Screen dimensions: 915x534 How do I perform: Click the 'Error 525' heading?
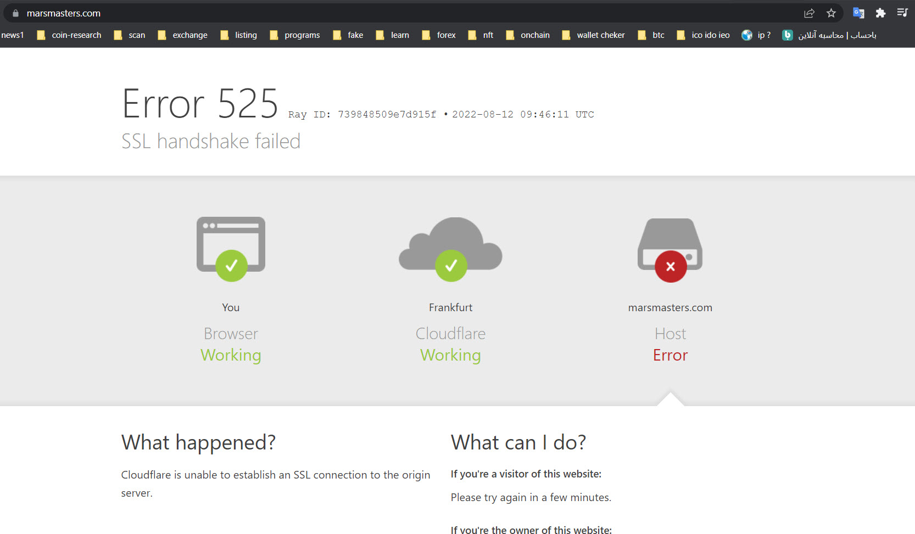(x=200, y=103)
